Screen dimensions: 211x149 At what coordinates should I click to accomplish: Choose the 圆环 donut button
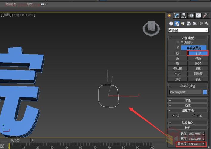tap(198, 63)
